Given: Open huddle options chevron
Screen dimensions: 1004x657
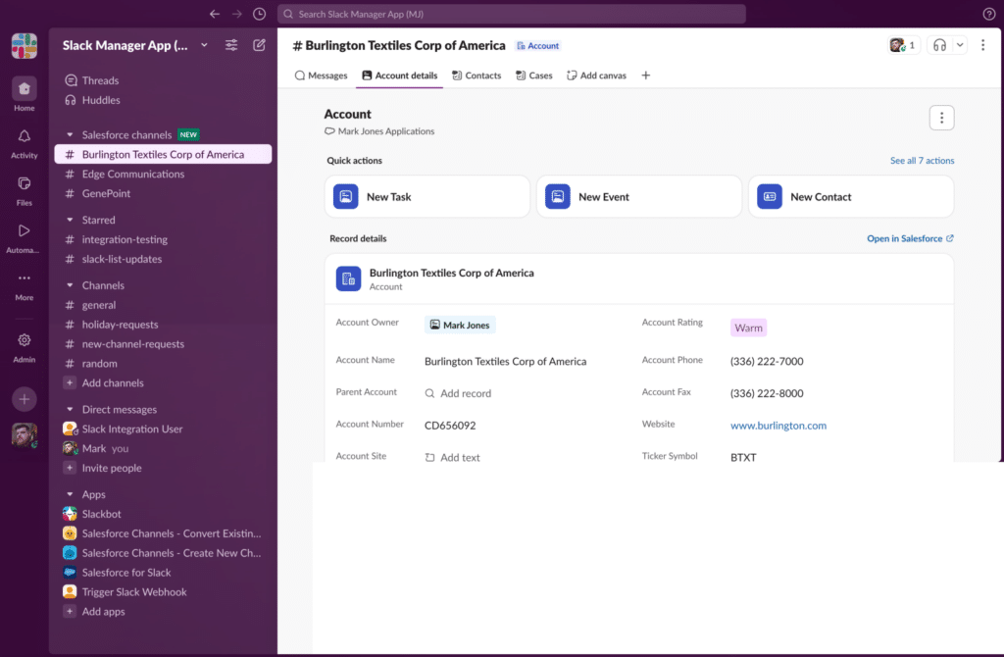Looking at the screenshot, I should coord(959,45).
